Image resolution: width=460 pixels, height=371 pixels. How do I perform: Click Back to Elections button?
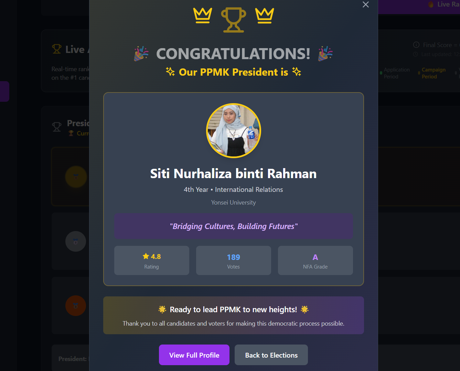click(271, 355)
